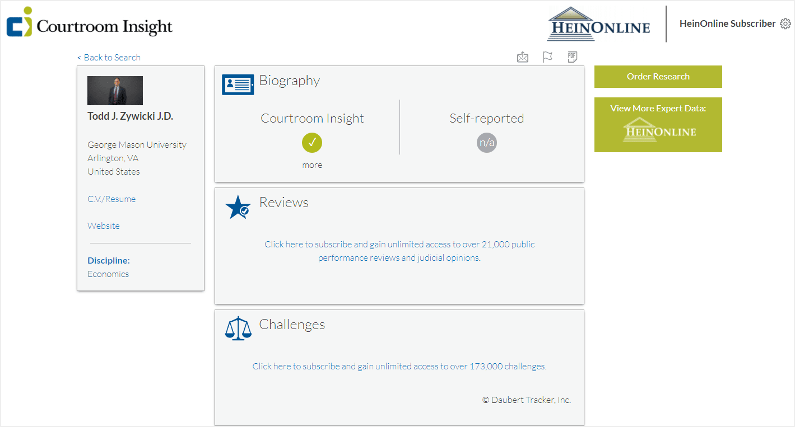Click the Order Research button
The image size is (795, 427).
click(x=658, y=76)
